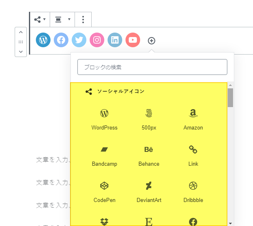
Task: Focus the ブロックの検索 search field
Action: pos(152,67)
